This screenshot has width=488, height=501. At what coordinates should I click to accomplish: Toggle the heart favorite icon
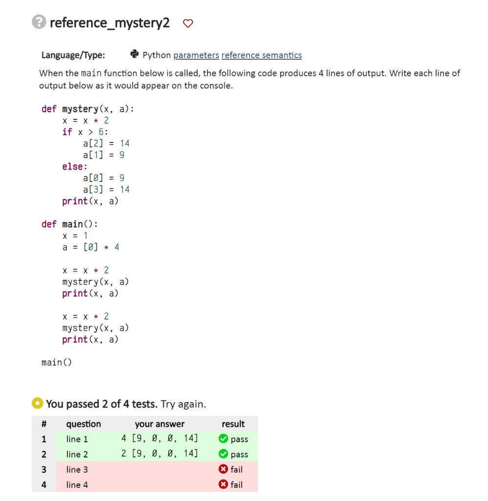(188, 23)
